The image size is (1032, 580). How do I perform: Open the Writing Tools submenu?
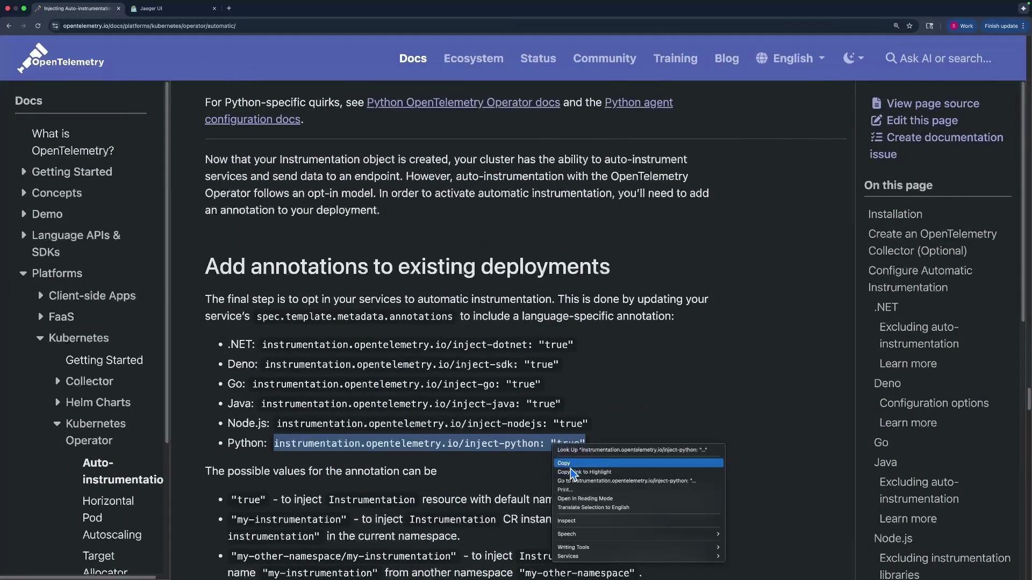coord(639,547)
